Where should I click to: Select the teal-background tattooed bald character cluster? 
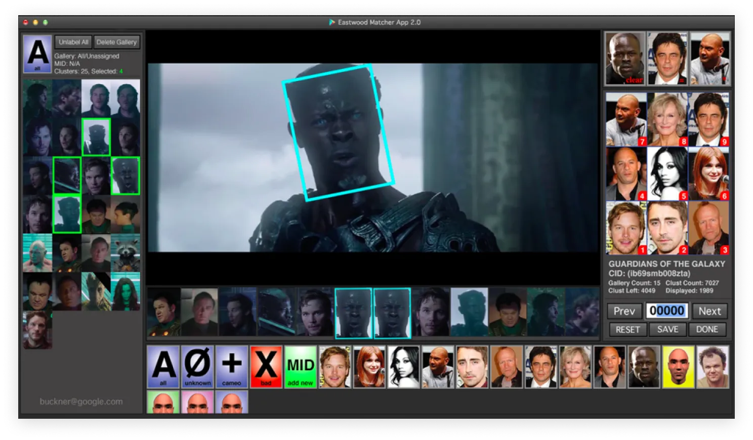click(37, 253)
